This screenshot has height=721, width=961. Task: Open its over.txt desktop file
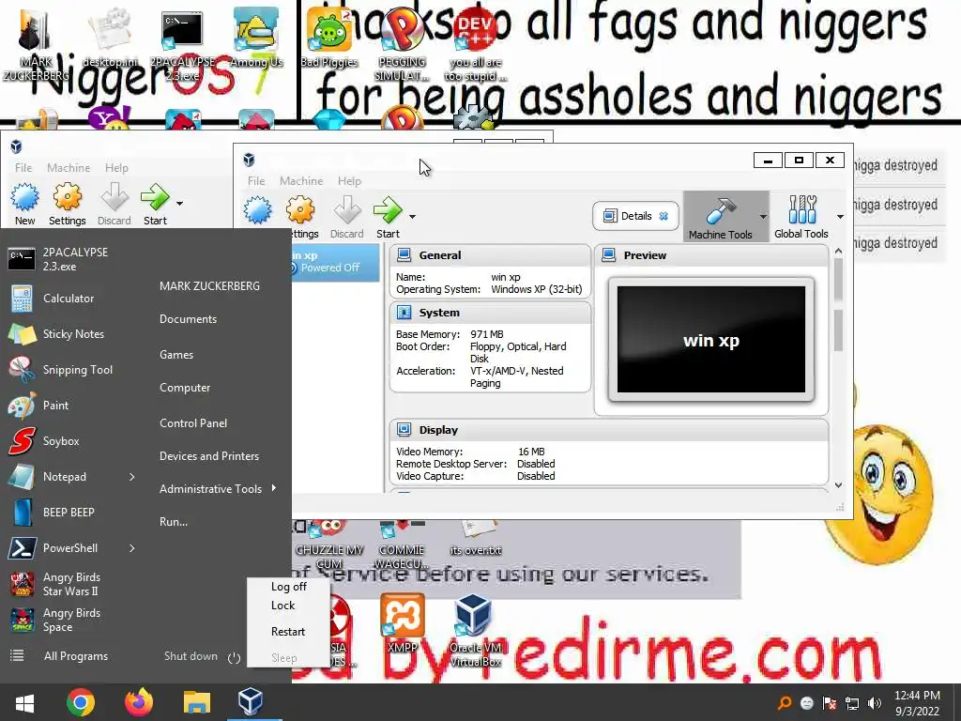click(476, 538)
